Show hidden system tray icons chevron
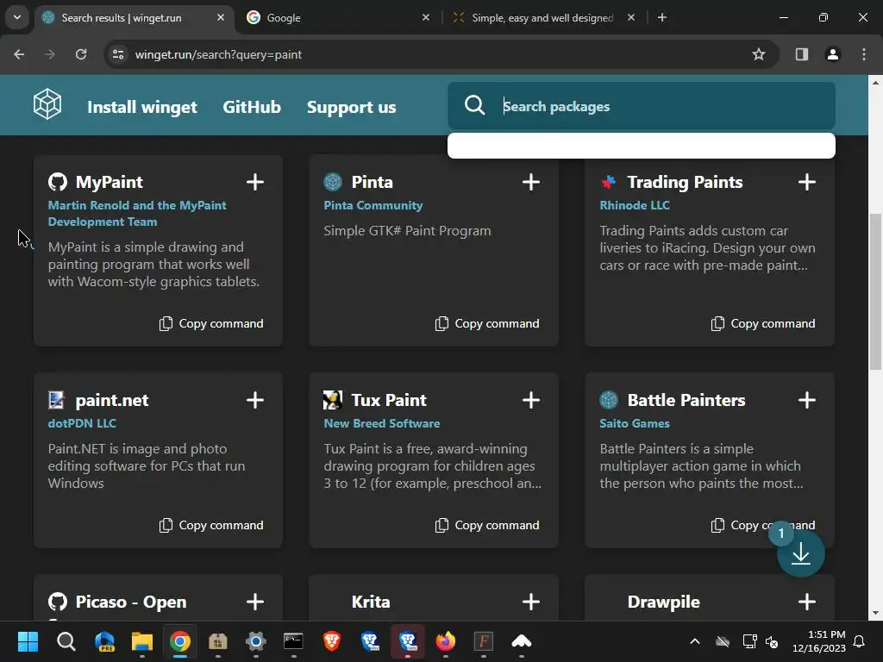The height and width of the screenshot is (662, 883). (695, 641)
